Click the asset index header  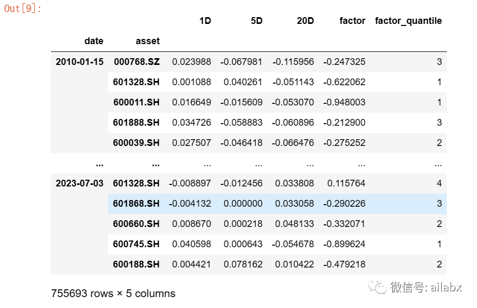[148, 41]
